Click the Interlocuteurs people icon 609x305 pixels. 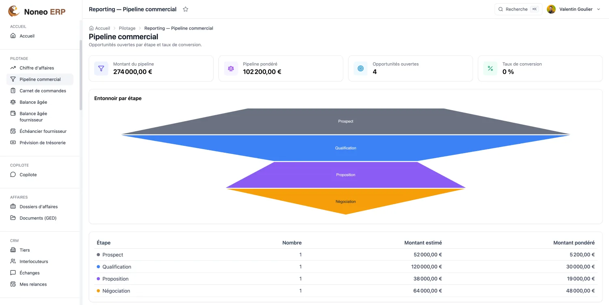13,261
